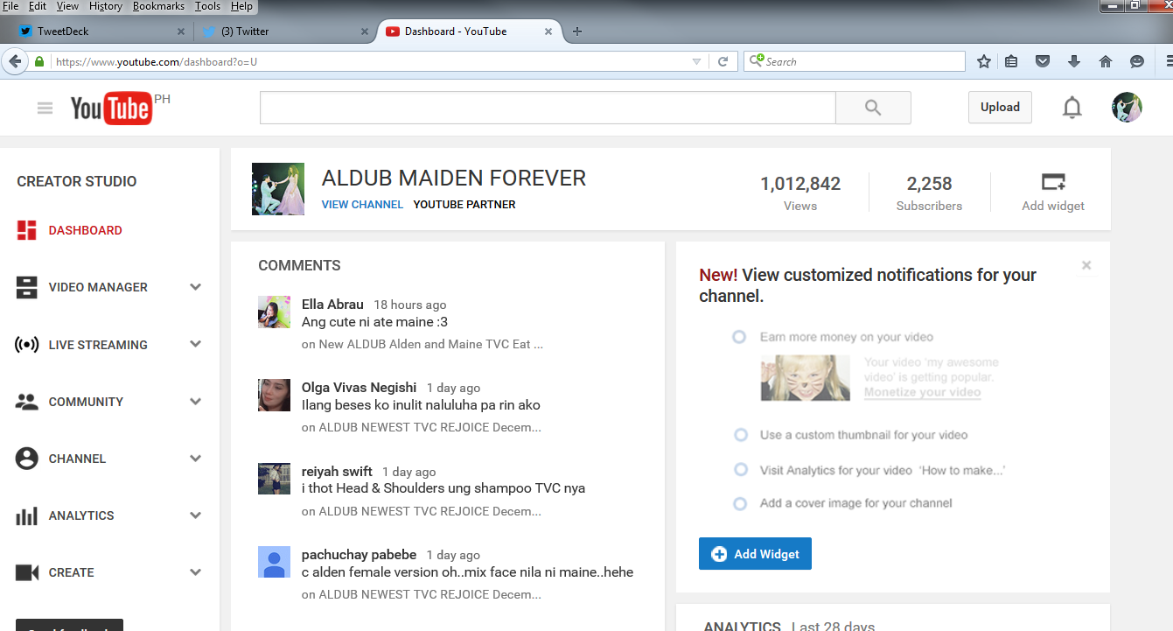Open DASHBOARD label in sidebar
The width and height of the screenshot is (1173, 631).
pos(85,230)
